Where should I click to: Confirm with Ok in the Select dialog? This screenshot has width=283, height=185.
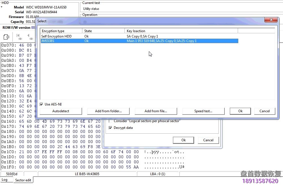240,111
